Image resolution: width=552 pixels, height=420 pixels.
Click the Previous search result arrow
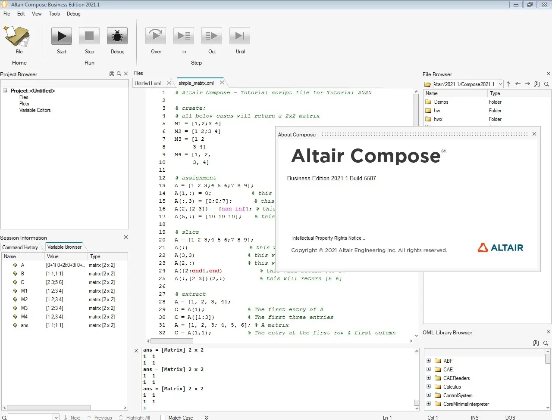click(99, 417)
